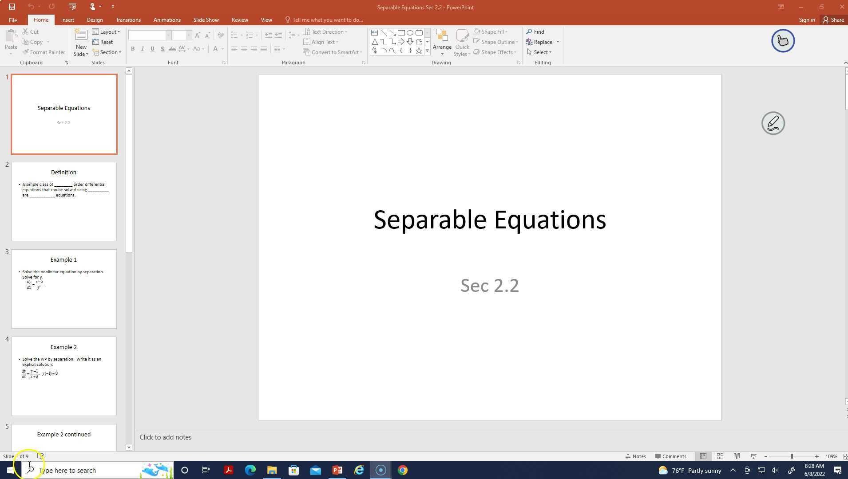Open the Arrange tool

[442, 43]
